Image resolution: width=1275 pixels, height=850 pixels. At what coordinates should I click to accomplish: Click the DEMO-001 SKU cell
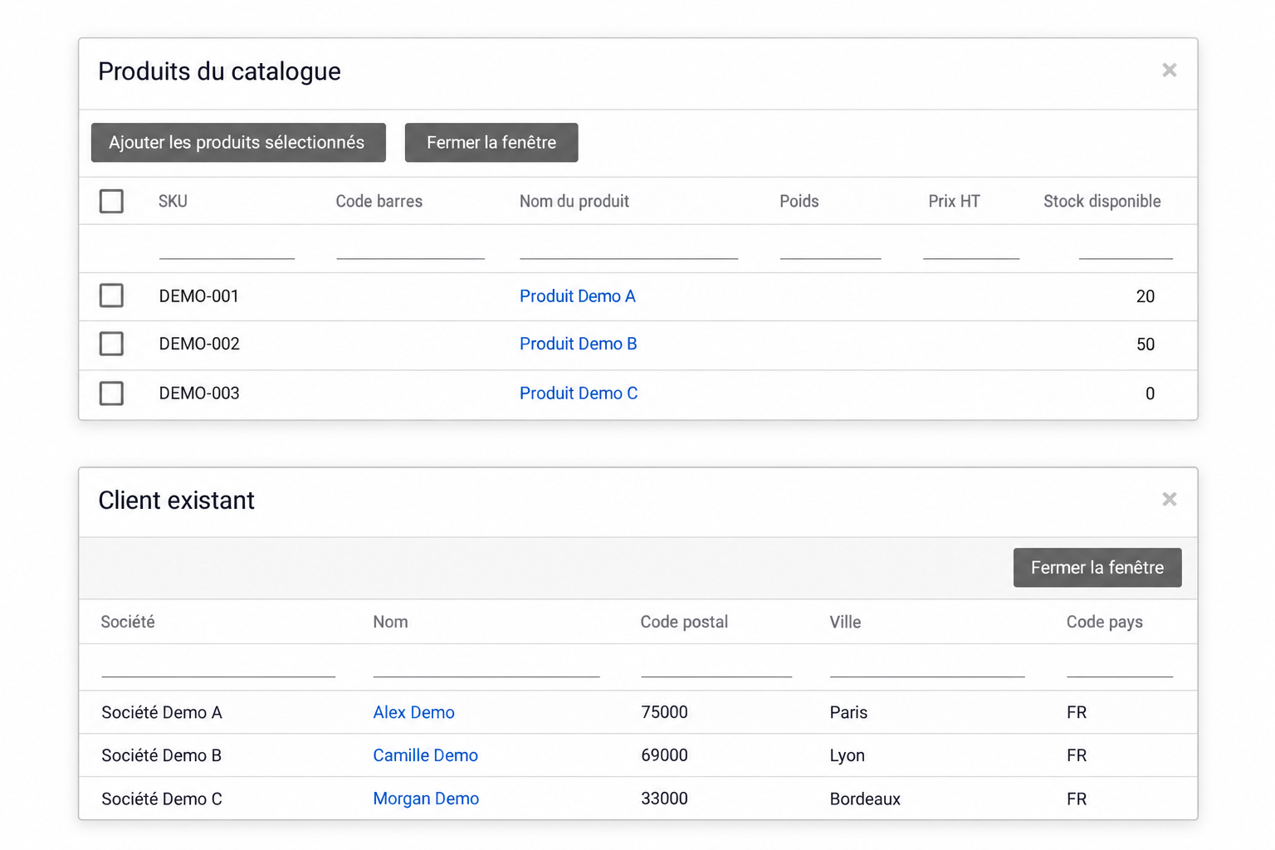tap(199, 296)
